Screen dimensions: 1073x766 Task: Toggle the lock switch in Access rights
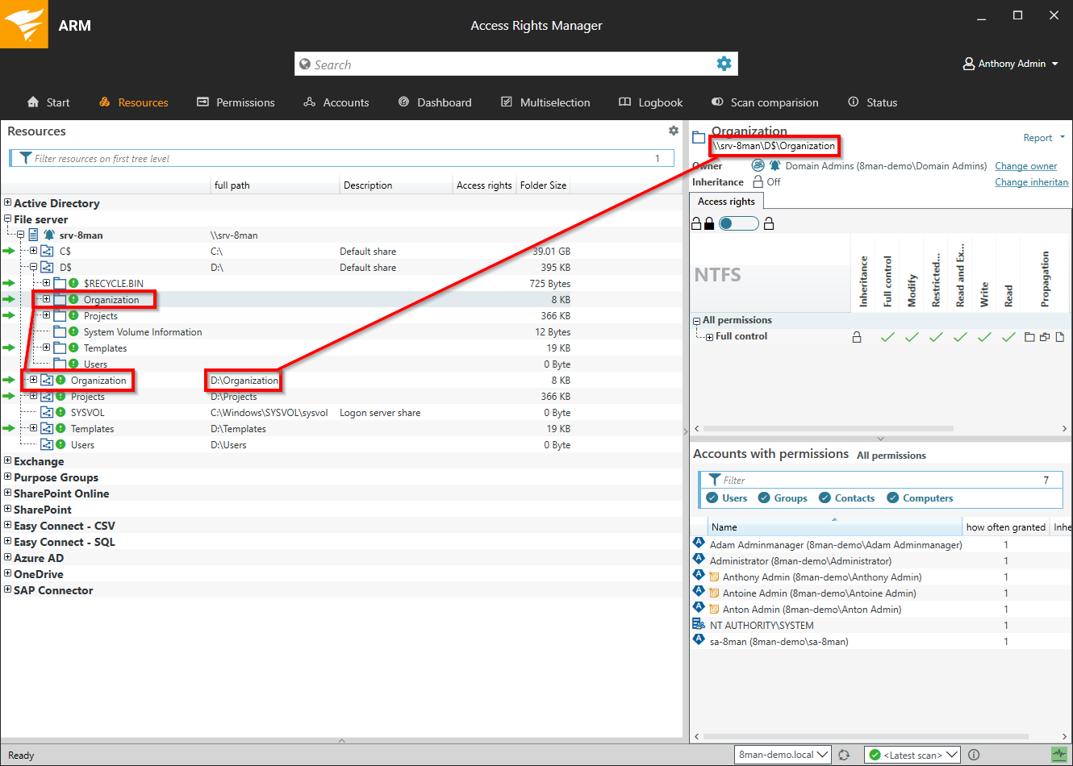739,223
